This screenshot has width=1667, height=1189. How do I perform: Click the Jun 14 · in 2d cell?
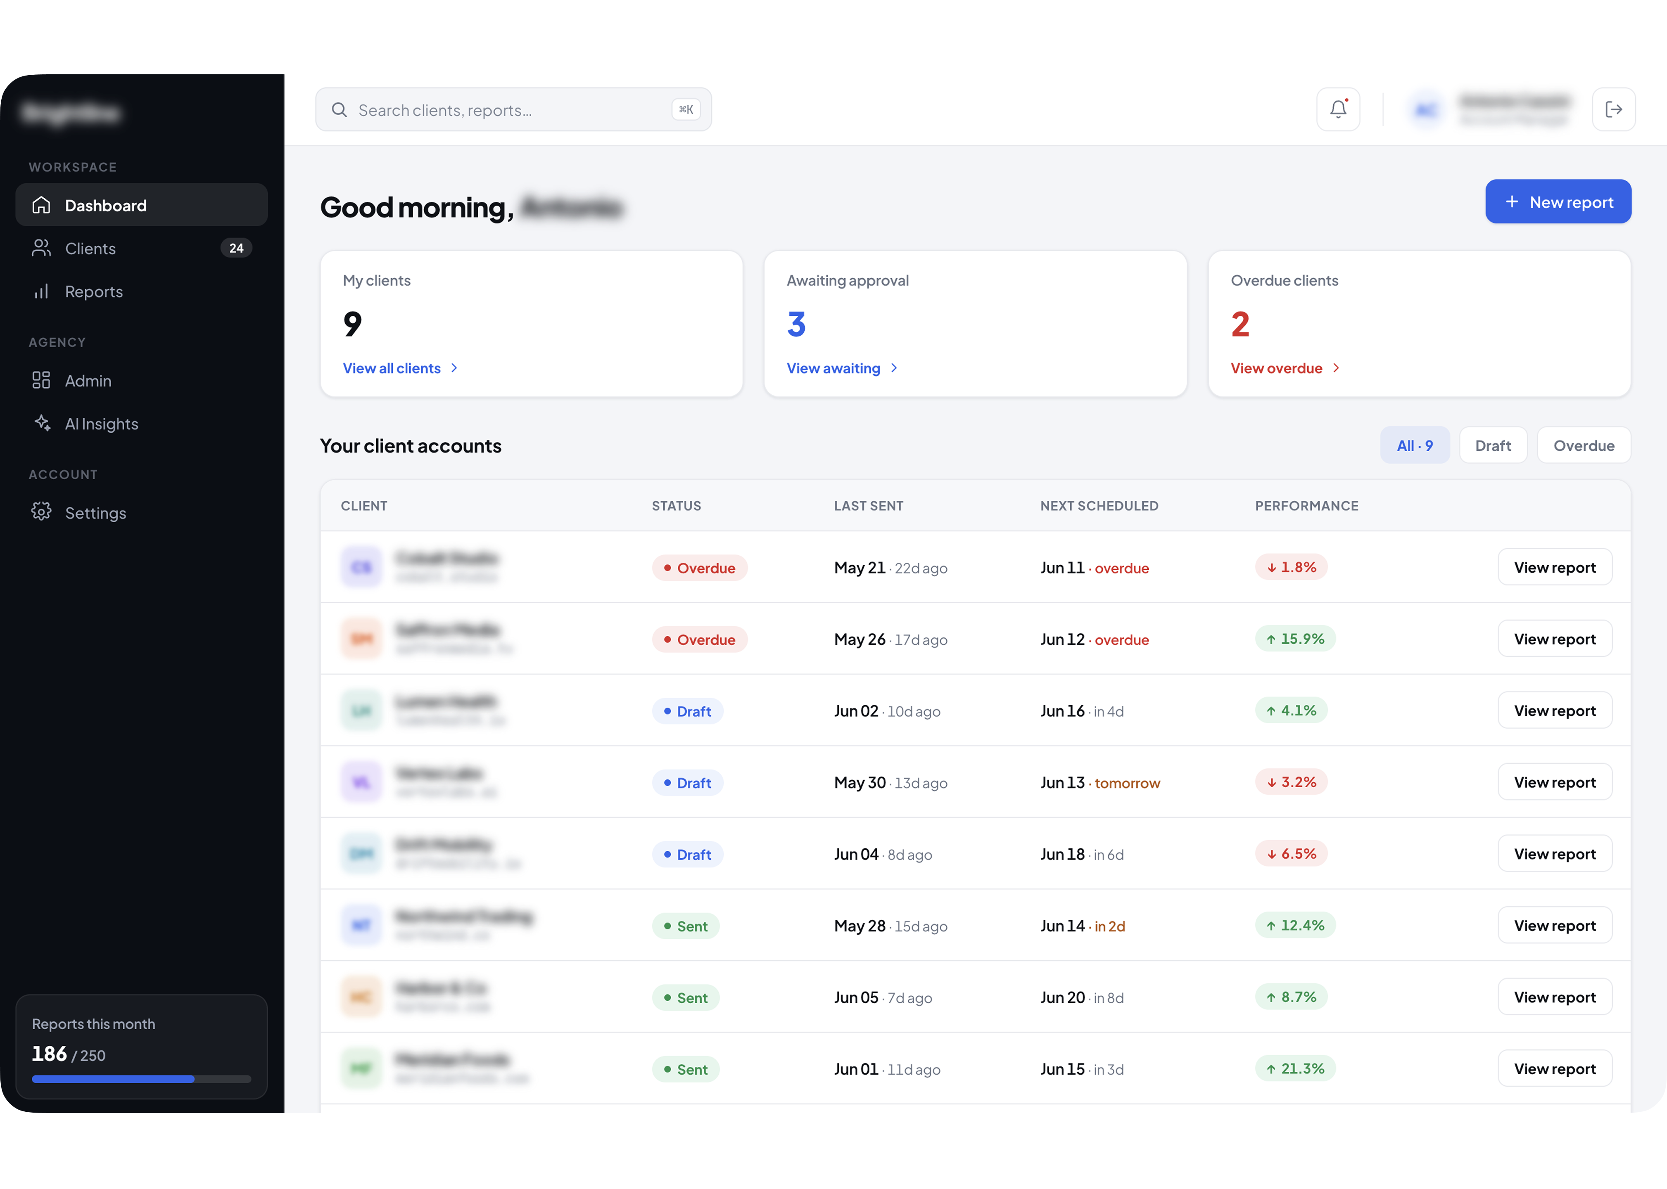pos(1083,926)
